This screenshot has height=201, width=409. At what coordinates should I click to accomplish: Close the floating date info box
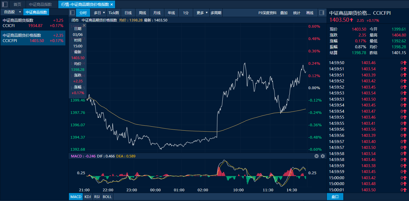tap(84, 26)
